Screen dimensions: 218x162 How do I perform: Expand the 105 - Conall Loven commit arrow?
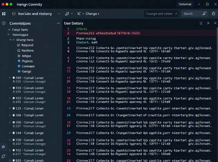10,78
